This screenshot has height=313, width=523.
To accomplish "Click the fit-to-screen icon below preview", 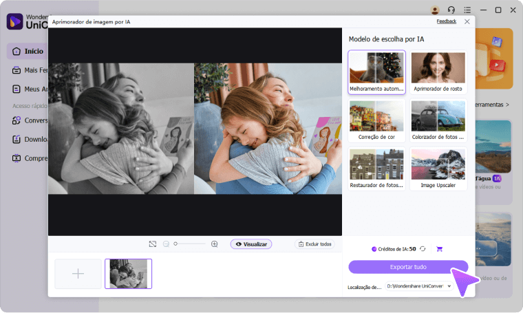I will tap(153, 244).
